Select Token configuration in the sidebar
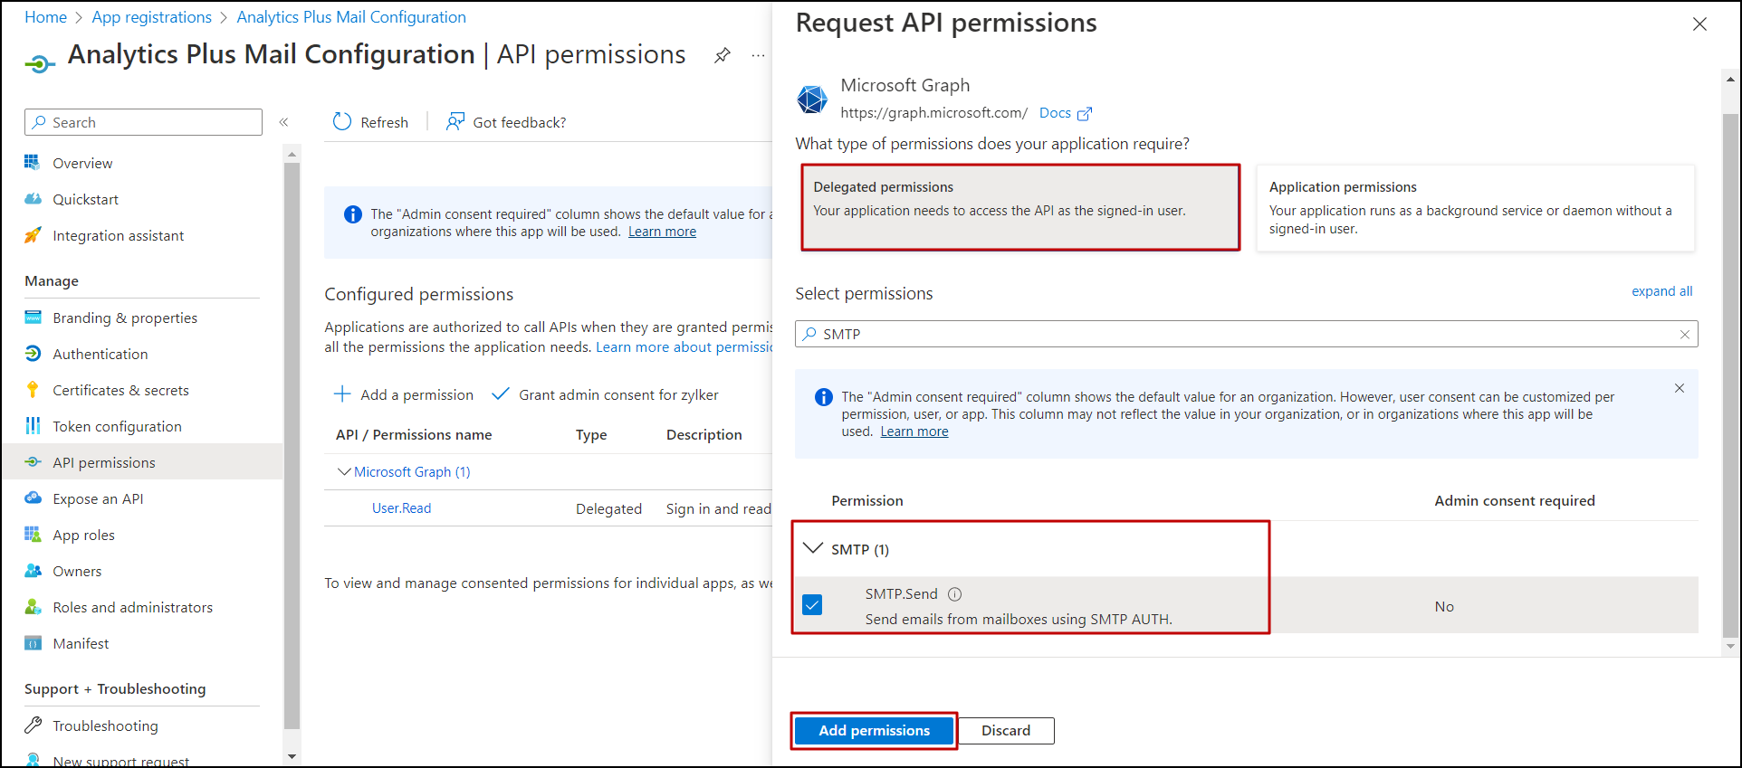Viewport: 1742px width, 768px height. tap(117, 426)
